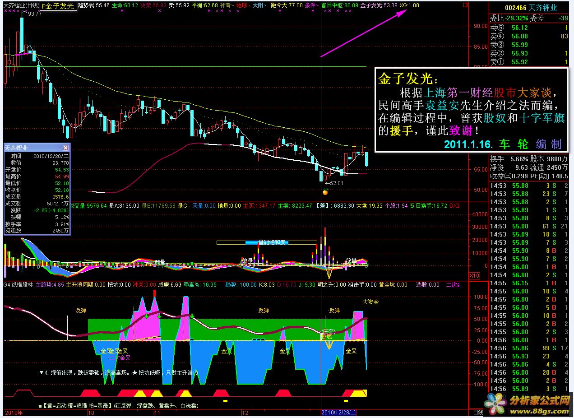Click the 金子发光:53.39 indicator value

point(379,5)
